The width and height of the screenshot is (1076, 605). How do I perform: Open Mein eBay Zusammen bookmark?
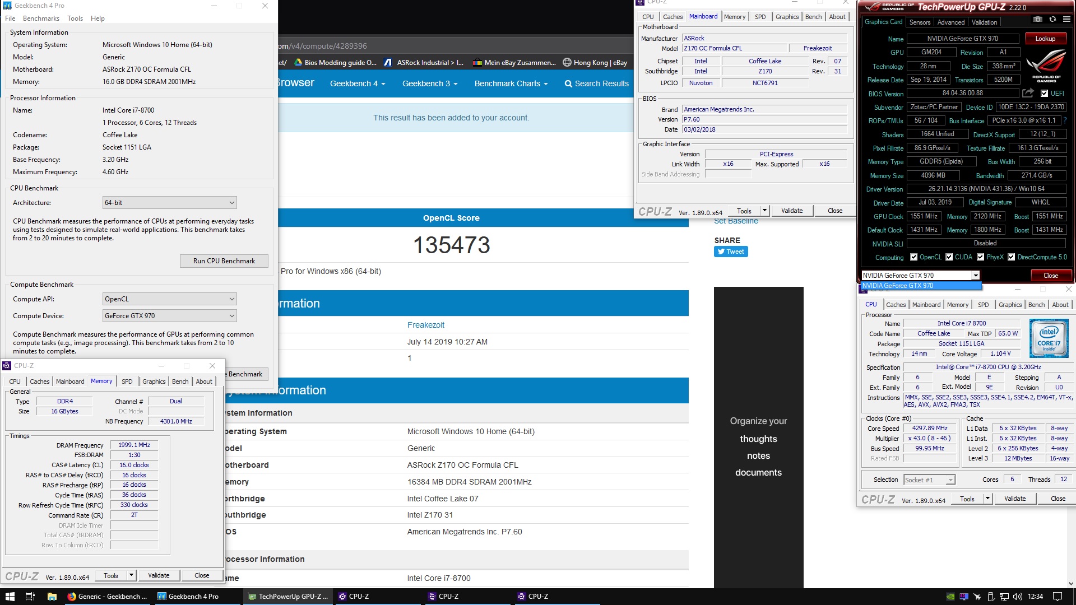tap(514, 62)
